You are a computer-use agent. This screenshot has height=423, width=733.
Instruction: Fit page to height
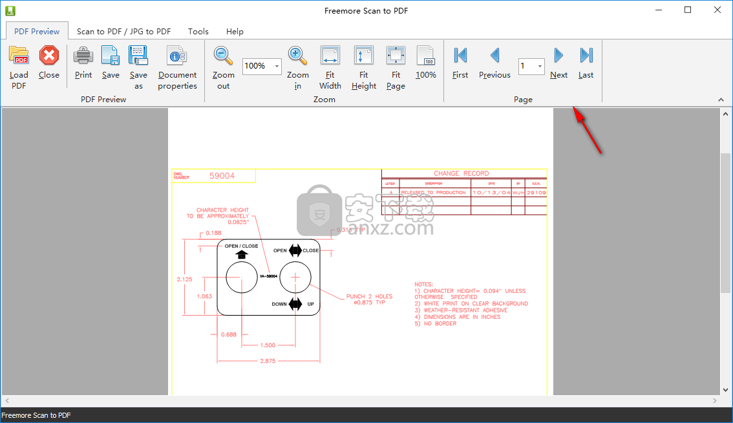point(364,68)
